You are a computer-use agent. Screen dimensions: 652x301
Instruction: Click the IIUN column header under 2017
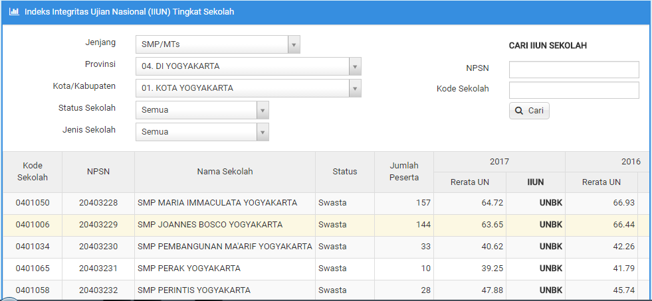[x=536, y=182]
